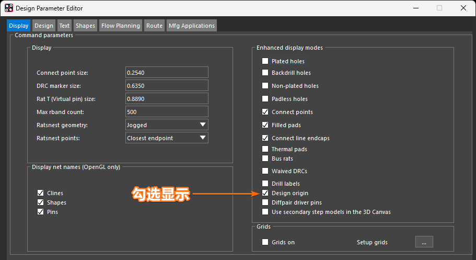Image resolution: width=476 pixels, height=260 pixels.
Task: Minimize the Design Parameter Editor window
Action: 415,8
